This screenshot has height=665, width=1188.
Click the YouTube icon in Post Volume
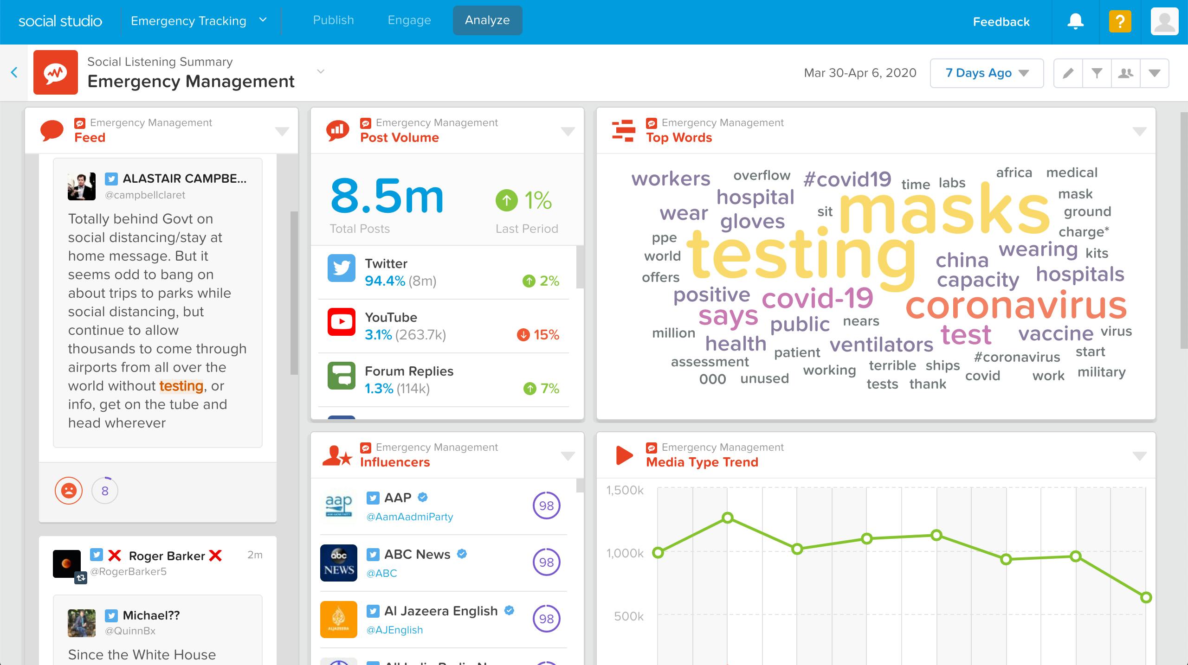[x=342, y=322]
